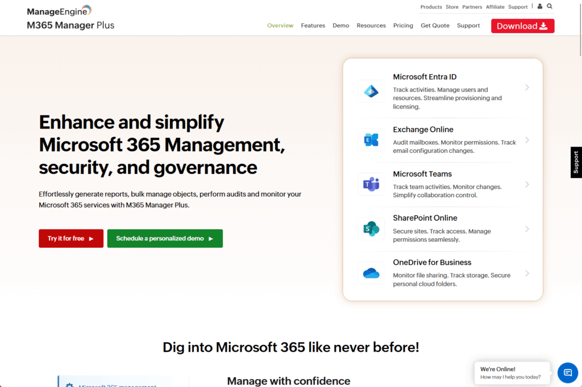582x387 pixels.
Task: Expand the OneDrive for Business chevron
Action: (x=527, y=273)
